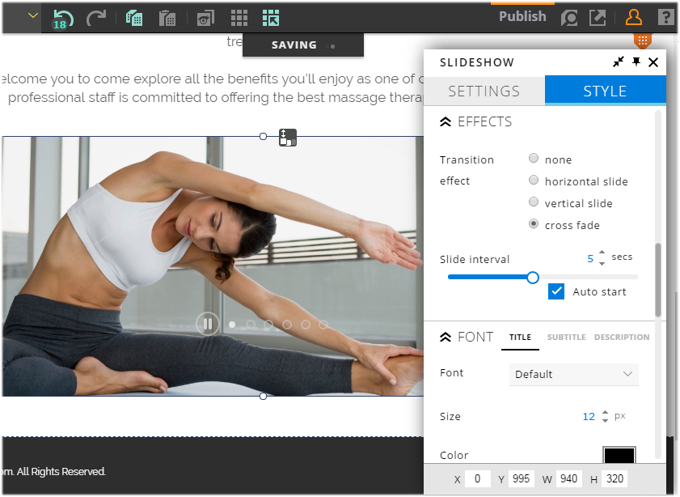Select 'vertical slide' transition effect
This screenshot has width=680, height=497.
pos(534,202)
